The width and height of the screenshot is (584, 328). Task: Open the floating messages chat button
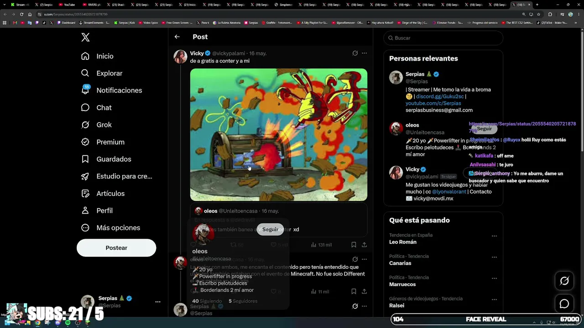click(564, 304)
